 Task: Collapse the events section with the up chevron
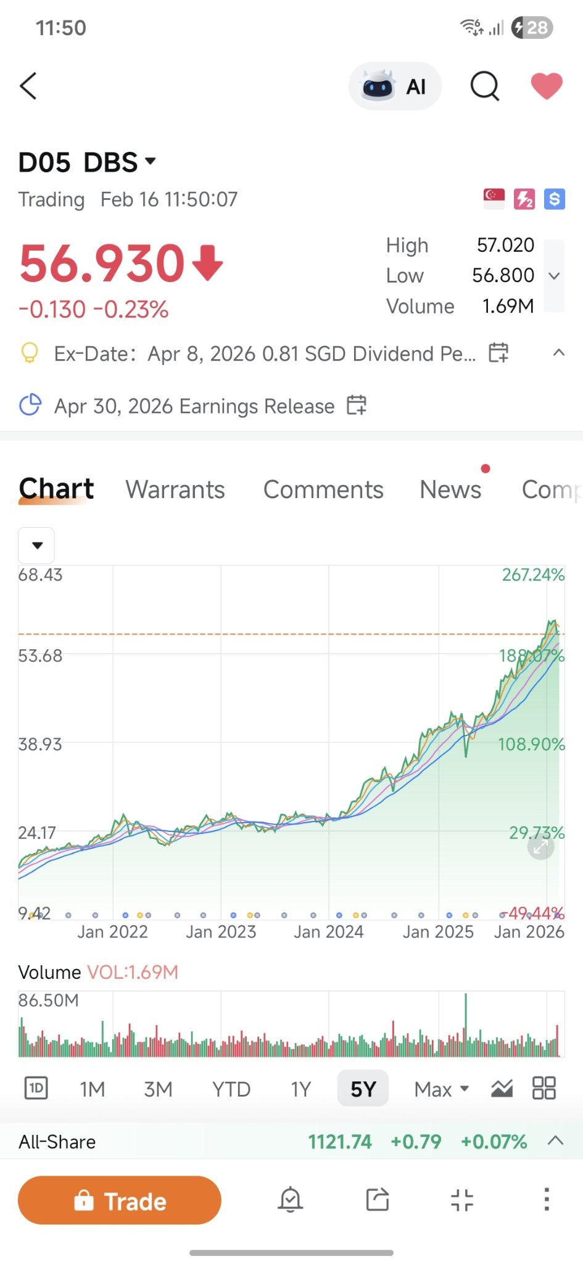point(559,353)
